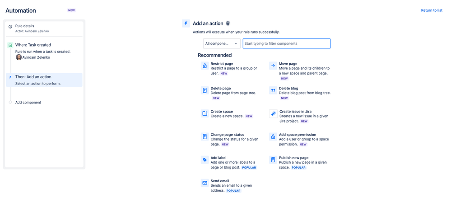Choose the Move page arrow icon
The width and height of the screenshot is (451, 198).
pos(273,66)
